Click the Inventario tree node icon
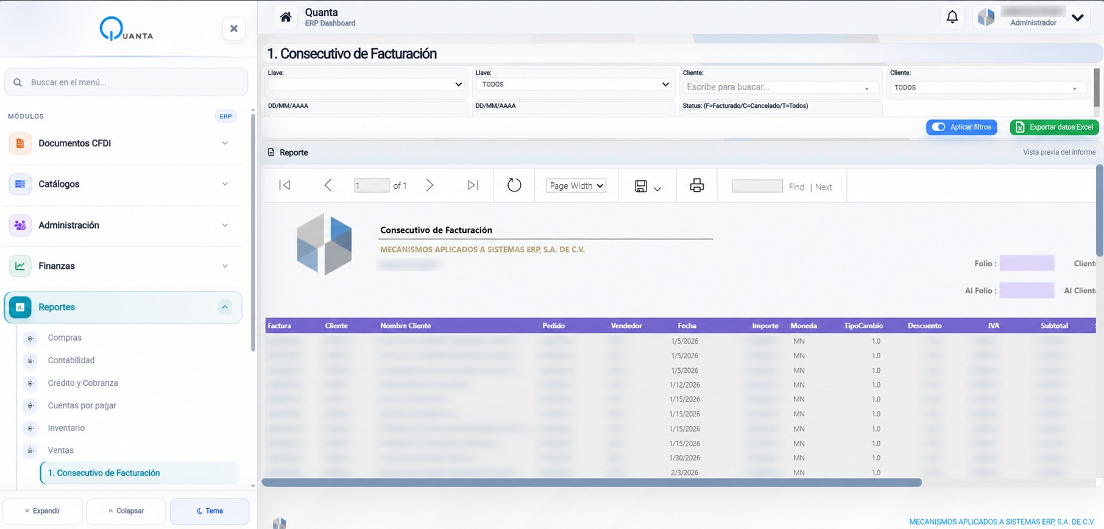The width and height of the screenshot is (1104, 529). pyautogui.click(x=30, y=428)
